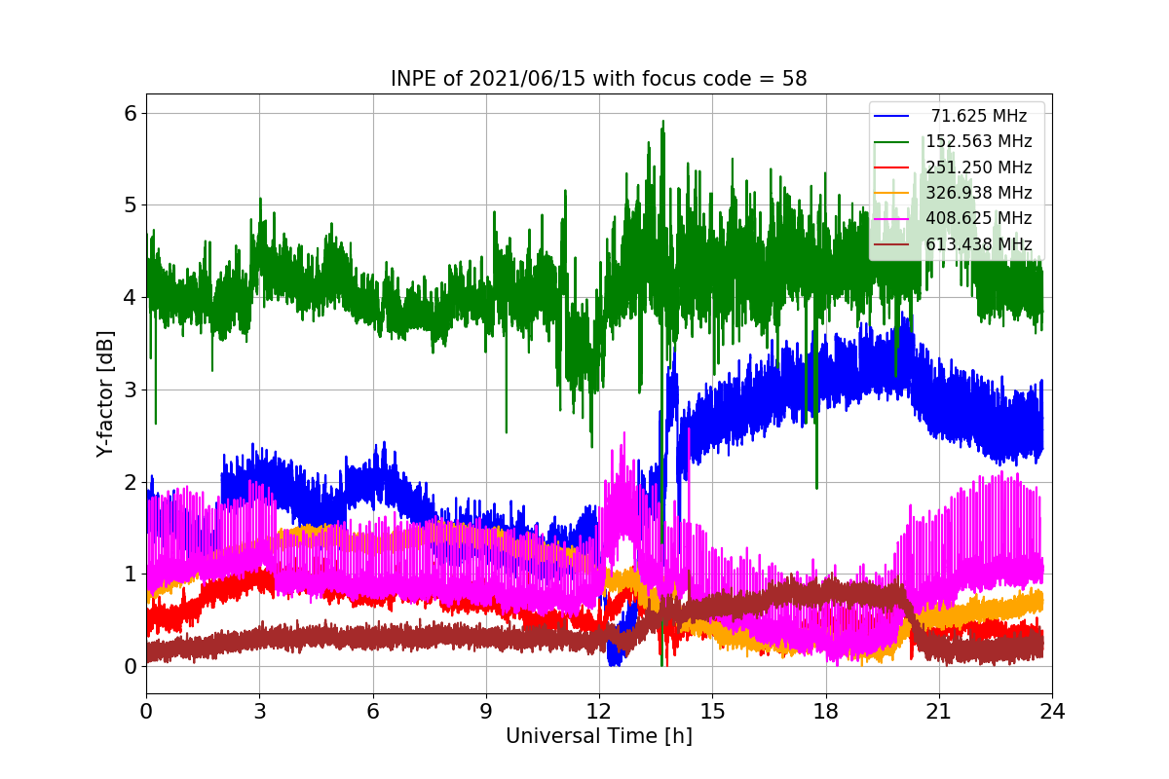
Task: Click the blue legend line swatch
Action: click(x=892, y=116)
